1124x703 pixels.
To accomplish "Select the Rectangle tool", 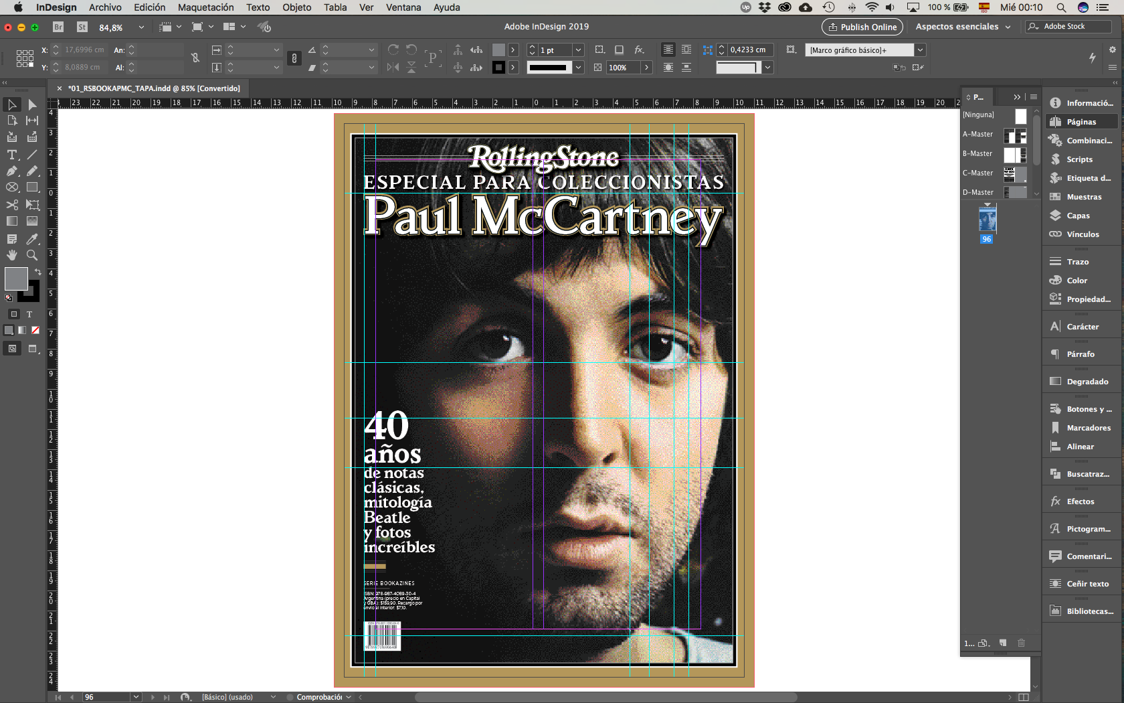I will point(32,187).
